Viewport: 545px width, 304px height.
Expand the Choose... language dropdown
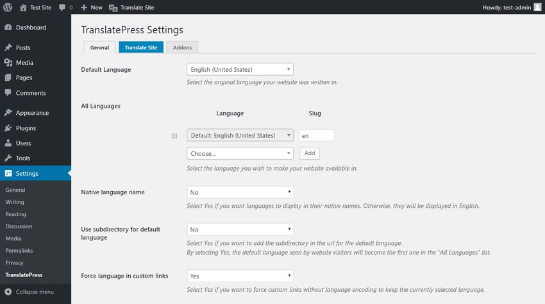tap(240, 154)
